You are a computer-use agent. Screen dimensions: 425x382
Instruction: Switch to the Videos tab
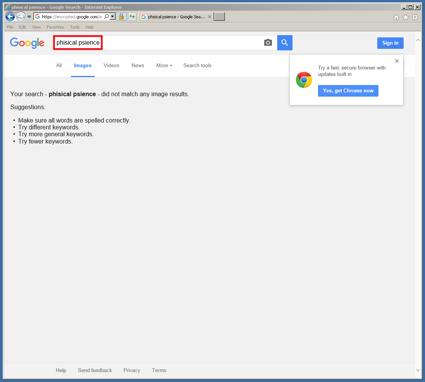tap(112, 65)
